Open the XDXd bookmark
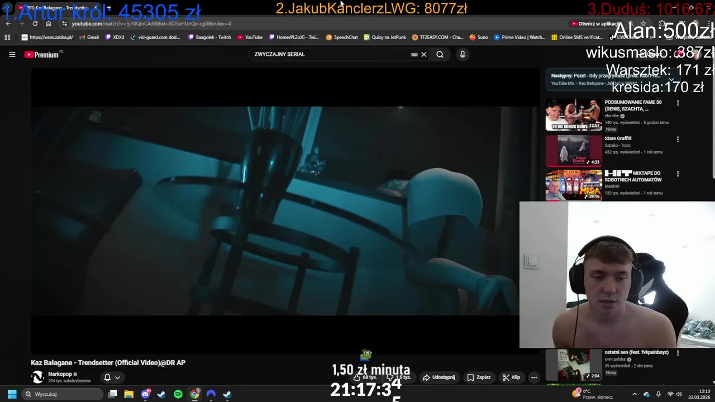This screenshot has height=402, width=715. [115, 37]
